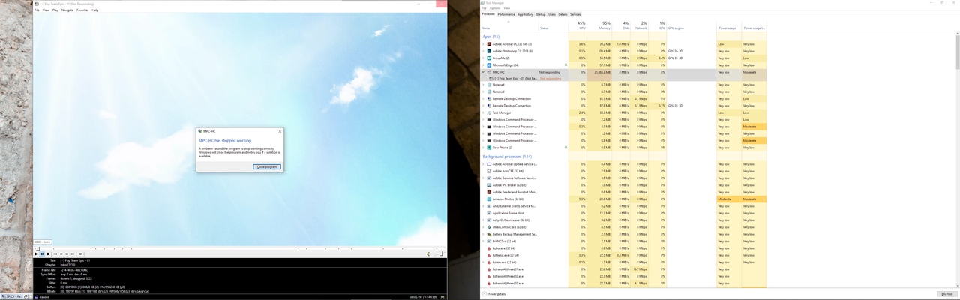Viewport: 960px width, 300px height.
Task: Expand the Task Manager process row
Action: [483, 112]
